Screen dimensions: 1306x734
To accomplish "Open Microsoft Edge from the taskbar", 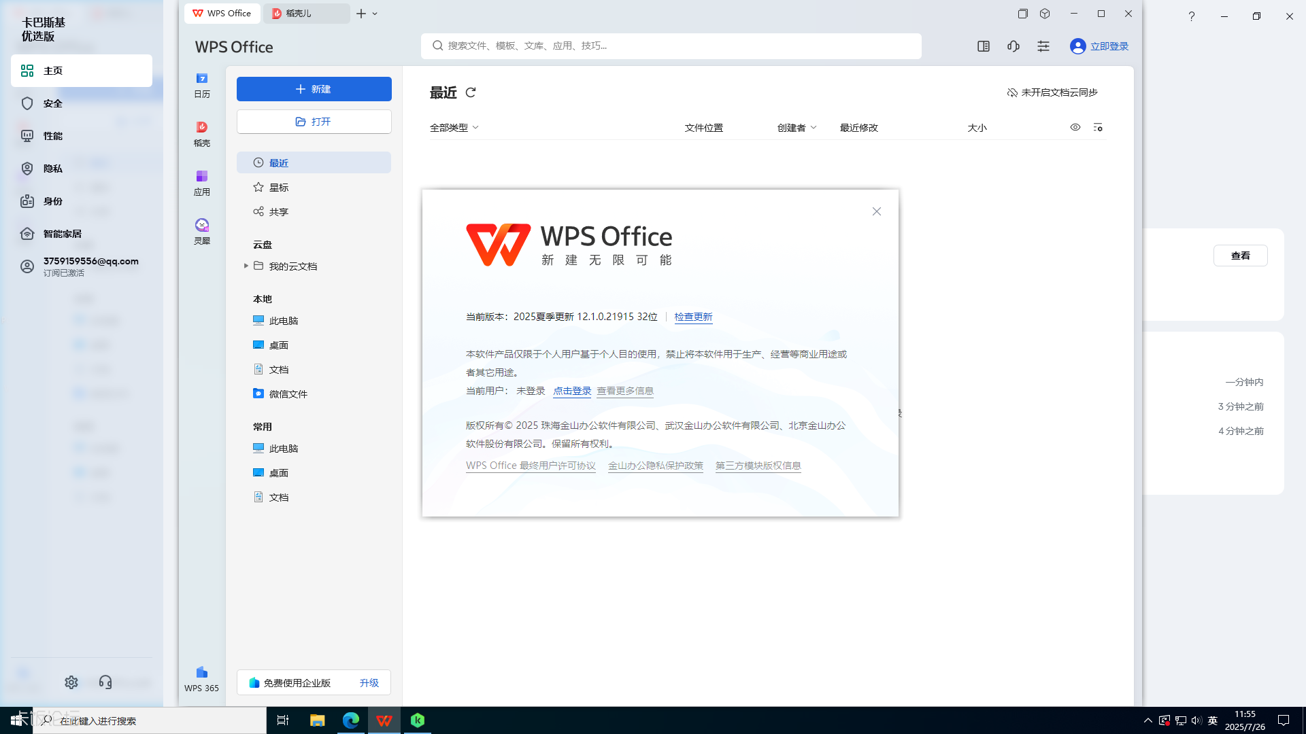I will point(351,720).
